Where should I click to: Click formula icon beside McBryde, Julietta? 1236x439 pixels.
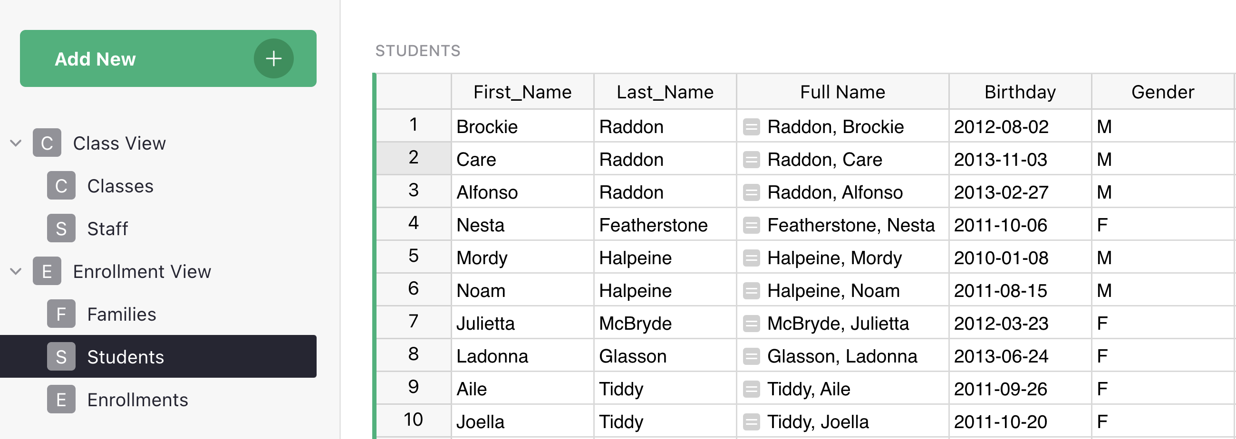click(x=751, y=324)
